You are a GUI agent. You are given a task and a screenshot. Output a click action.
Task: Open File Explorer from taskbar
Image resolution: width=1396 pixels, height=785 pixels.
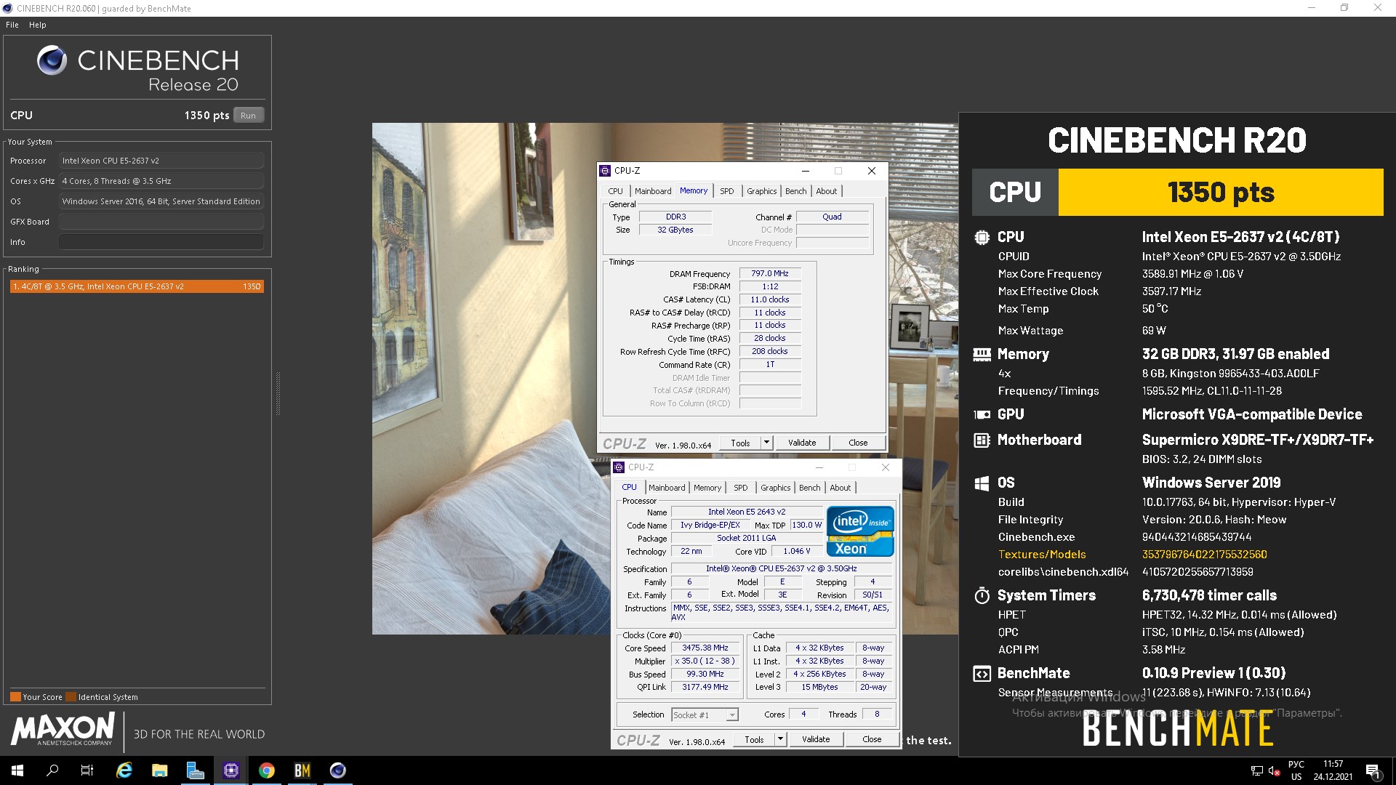click(160, 770)
